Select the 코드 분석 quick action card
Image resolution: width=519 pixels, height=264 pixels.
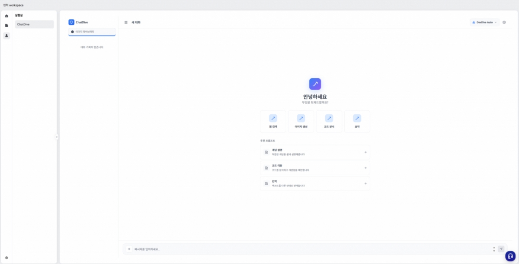click(x=329, y=121)
